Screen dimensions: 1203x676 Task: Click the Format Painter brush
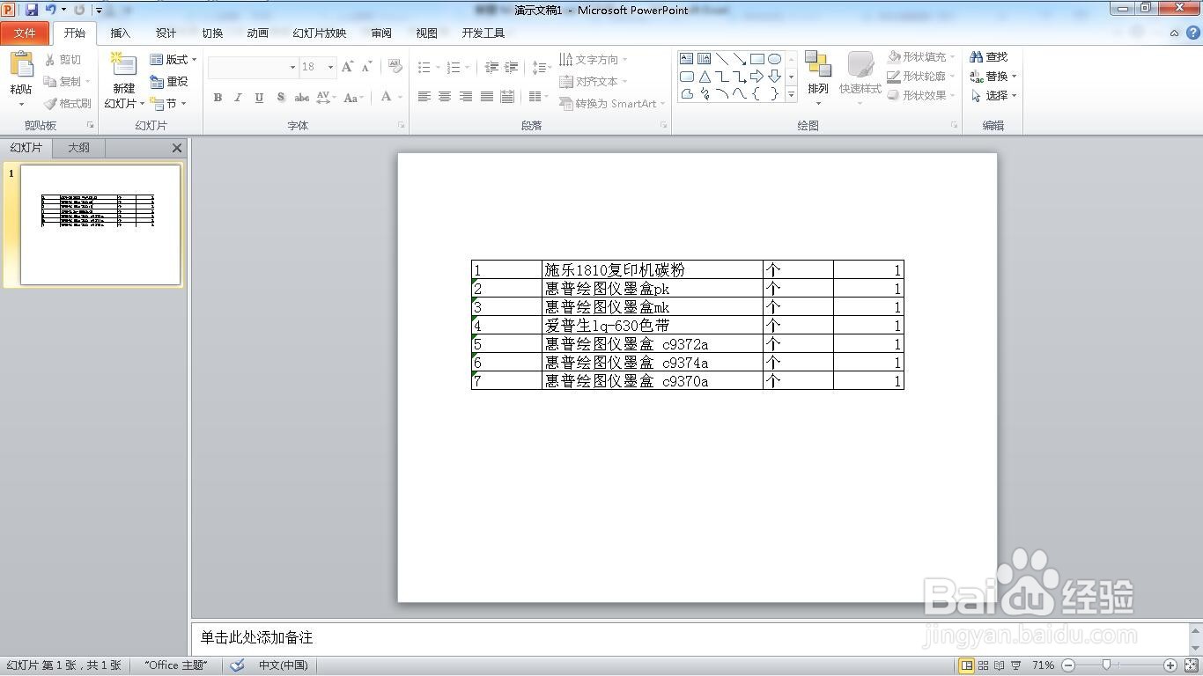point(68,103)
